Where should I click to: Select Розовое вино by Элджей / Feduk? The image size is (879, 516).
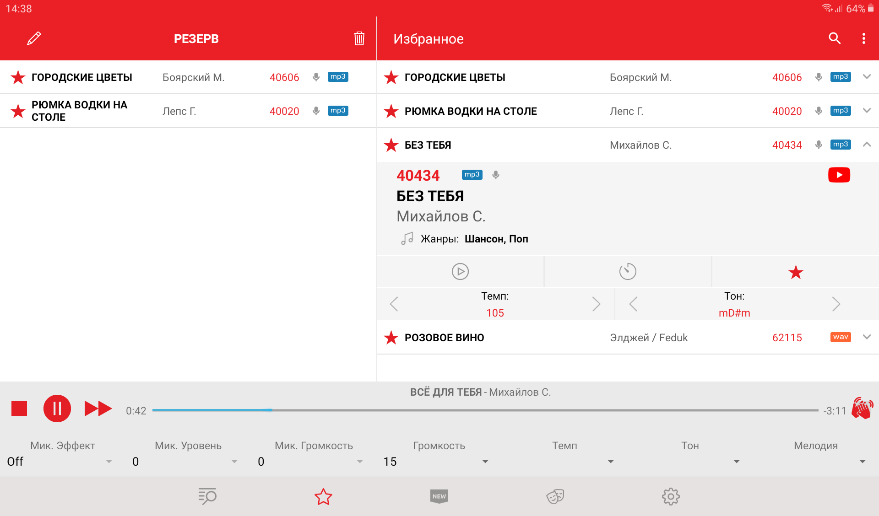tap(628, 338)
